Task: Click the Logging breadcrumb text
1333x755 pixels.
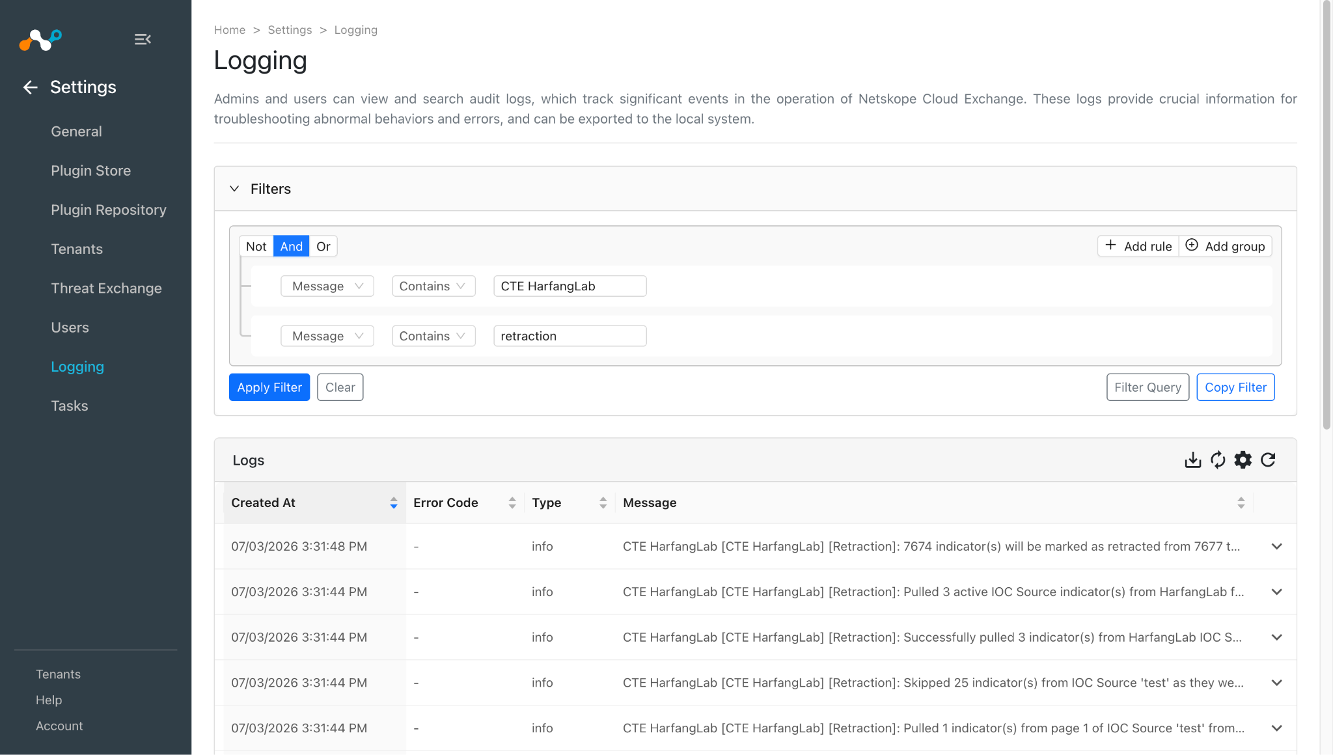Action: tap(355, 30)
